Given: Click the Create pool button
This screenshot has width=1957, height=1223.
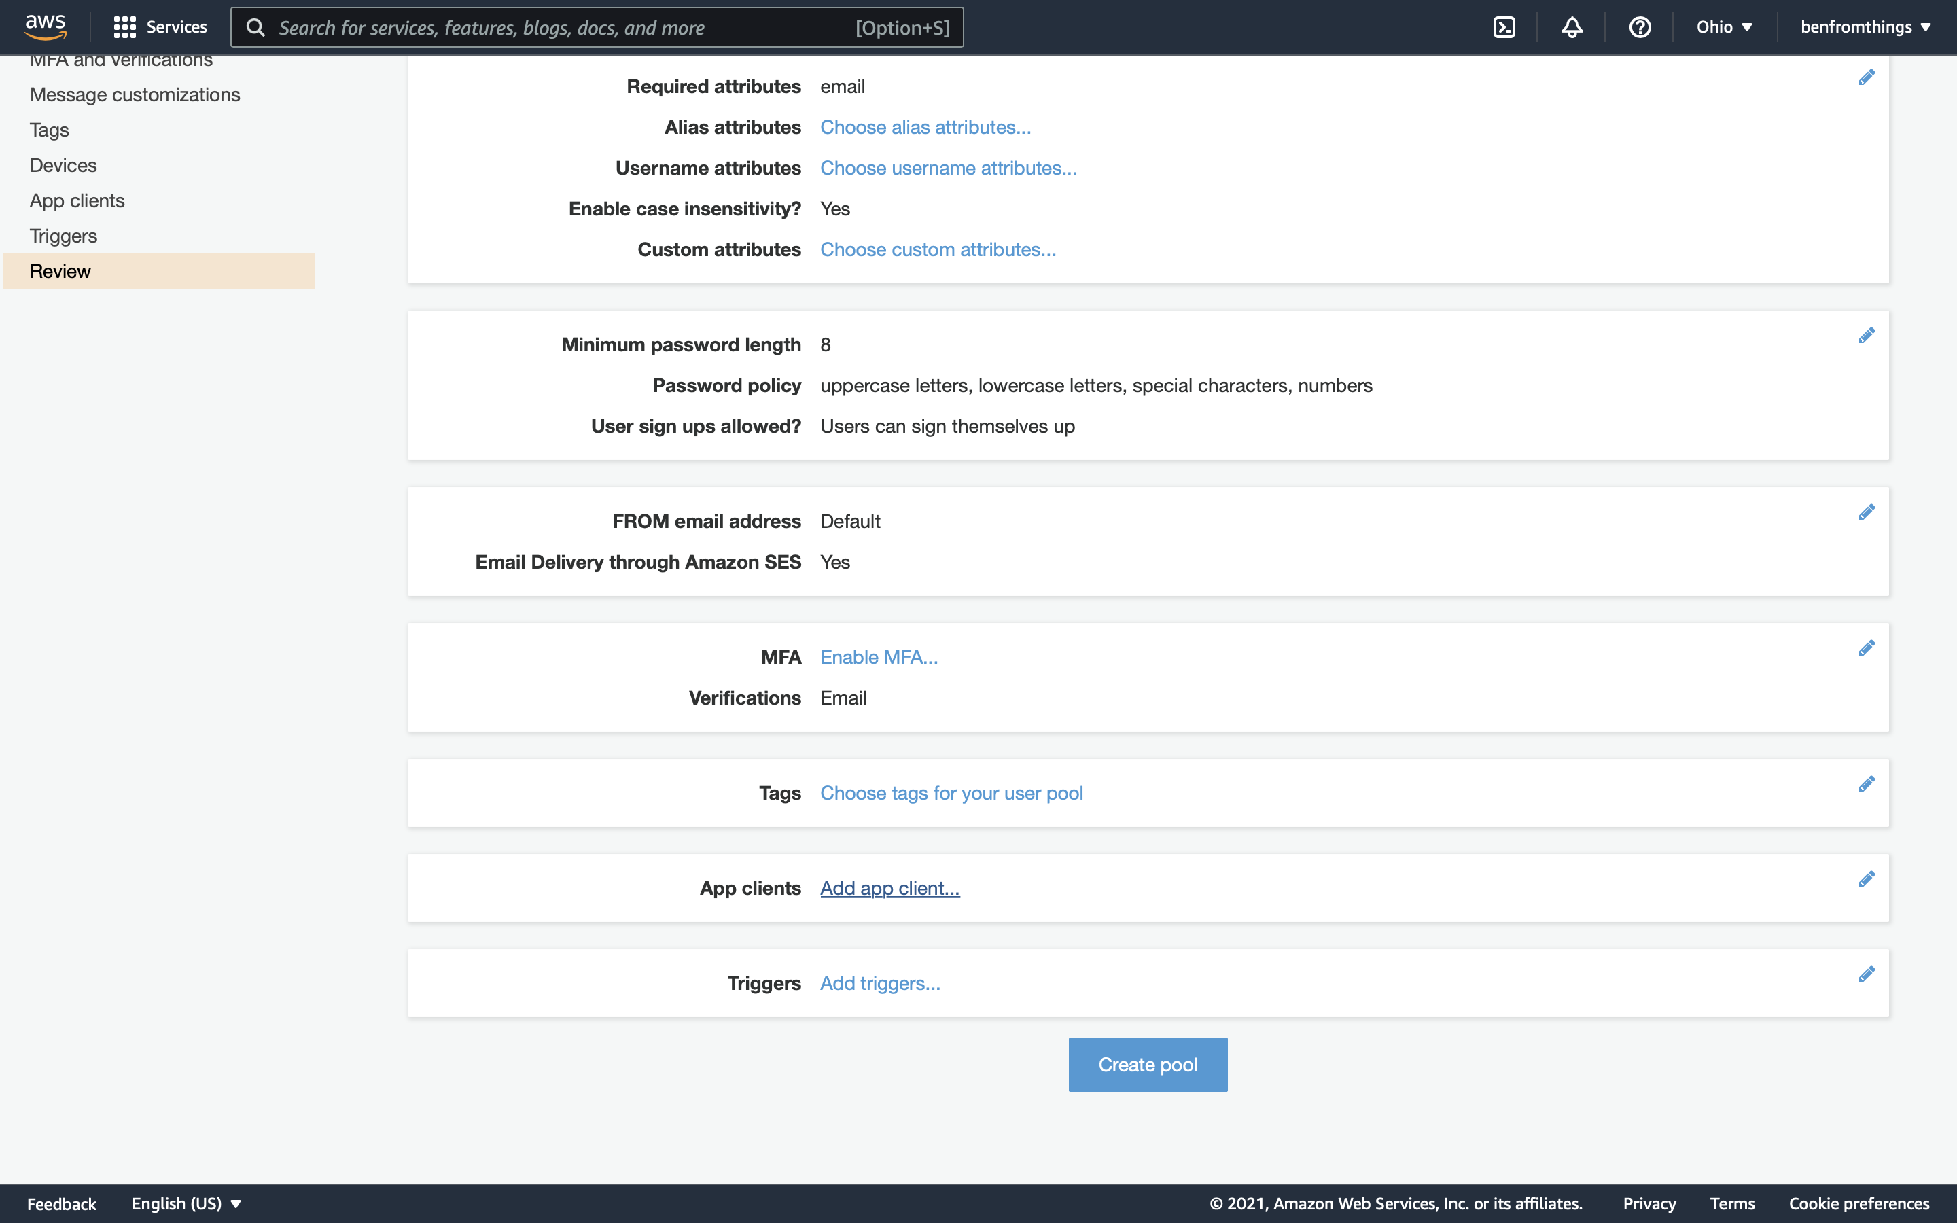Looking at the screenshot, I should 1148,1065.
